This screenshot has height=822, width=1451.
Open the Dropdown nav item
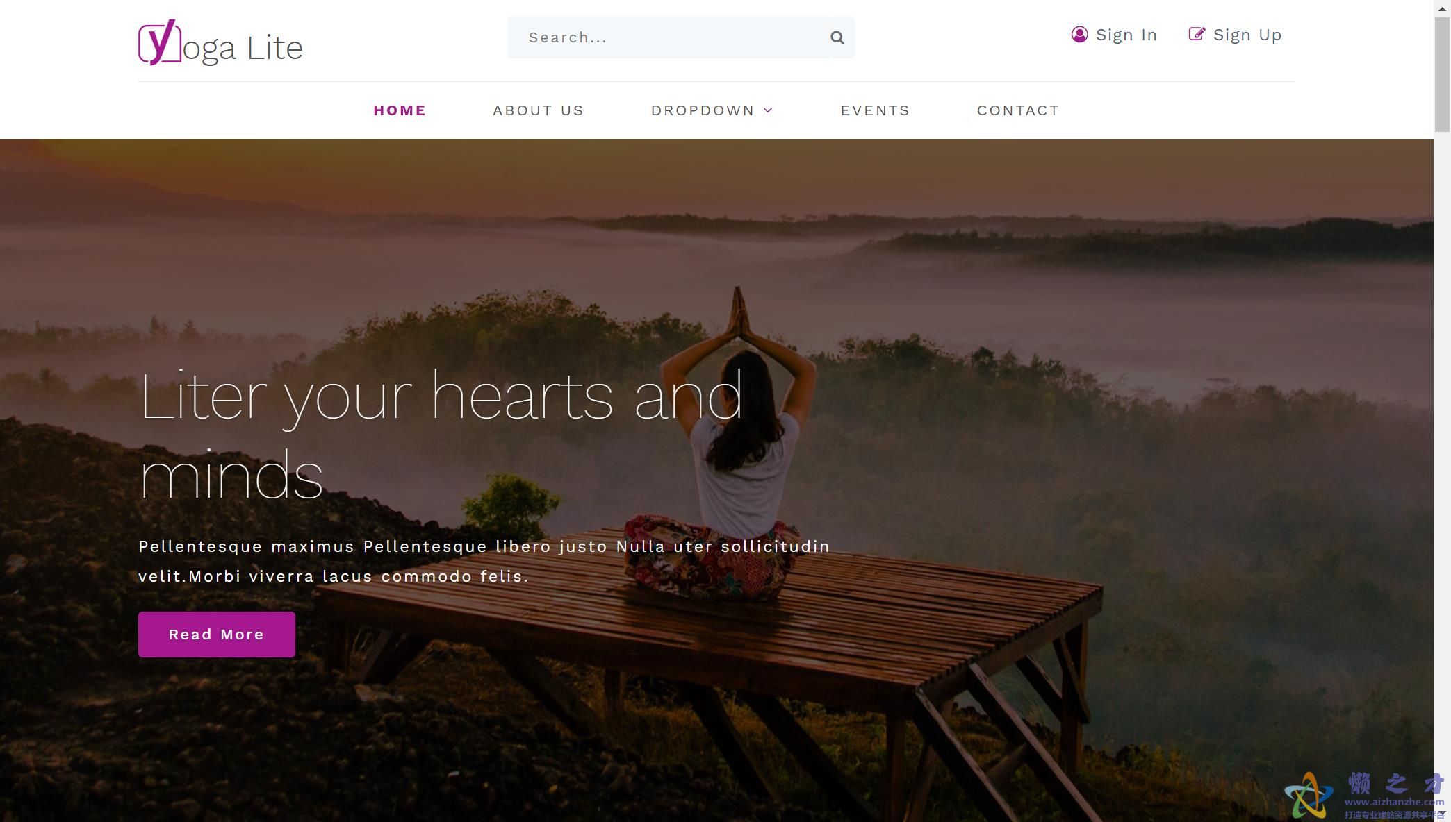tap(703, 110)
